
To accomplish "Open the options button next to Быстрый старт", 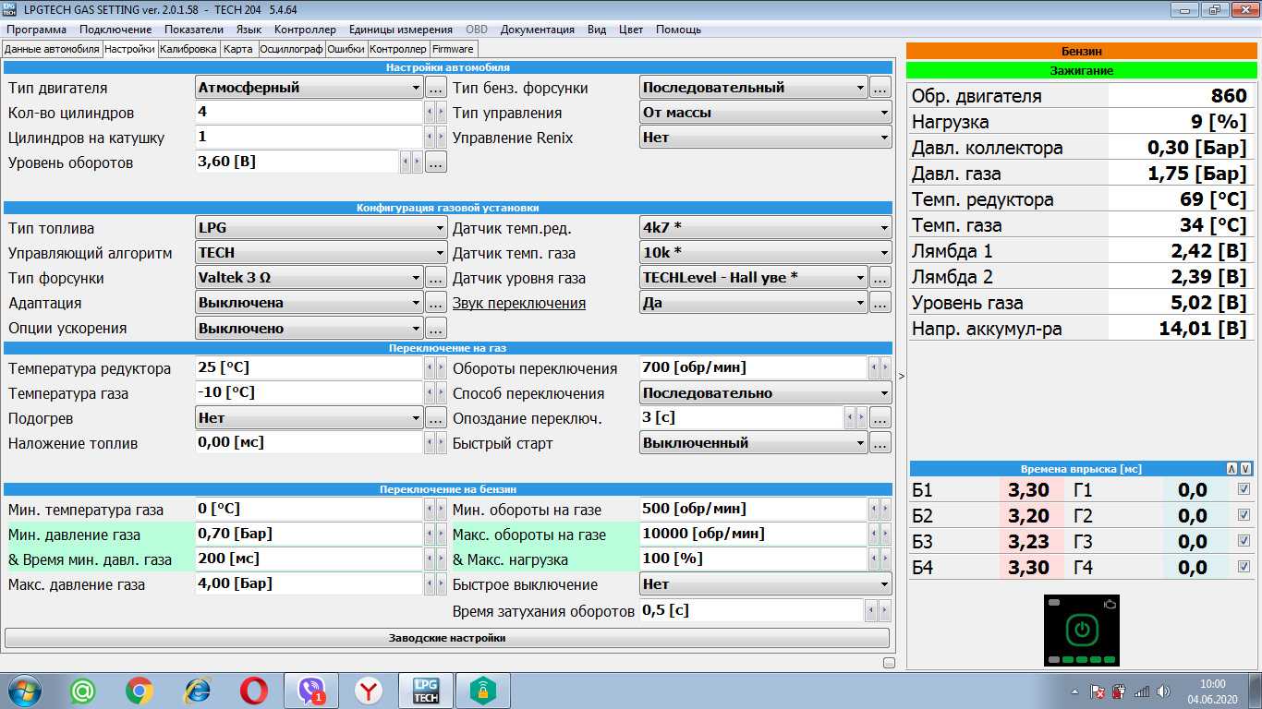I will pyautogui.click(x=880, y=443).
